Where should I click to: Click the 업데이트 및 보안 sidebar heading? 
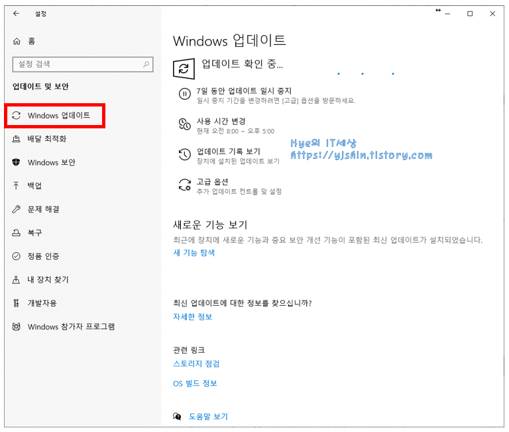point(40,87)
